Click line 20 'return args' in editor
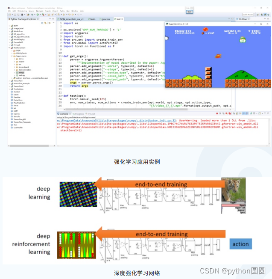 [79, 86]
